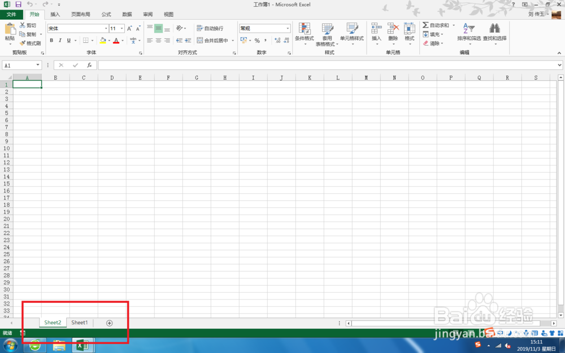Viewport: 565px width, 353px height.
Task: Switch to the Sheet1 worksheet tab
Action: pos(79,323)
